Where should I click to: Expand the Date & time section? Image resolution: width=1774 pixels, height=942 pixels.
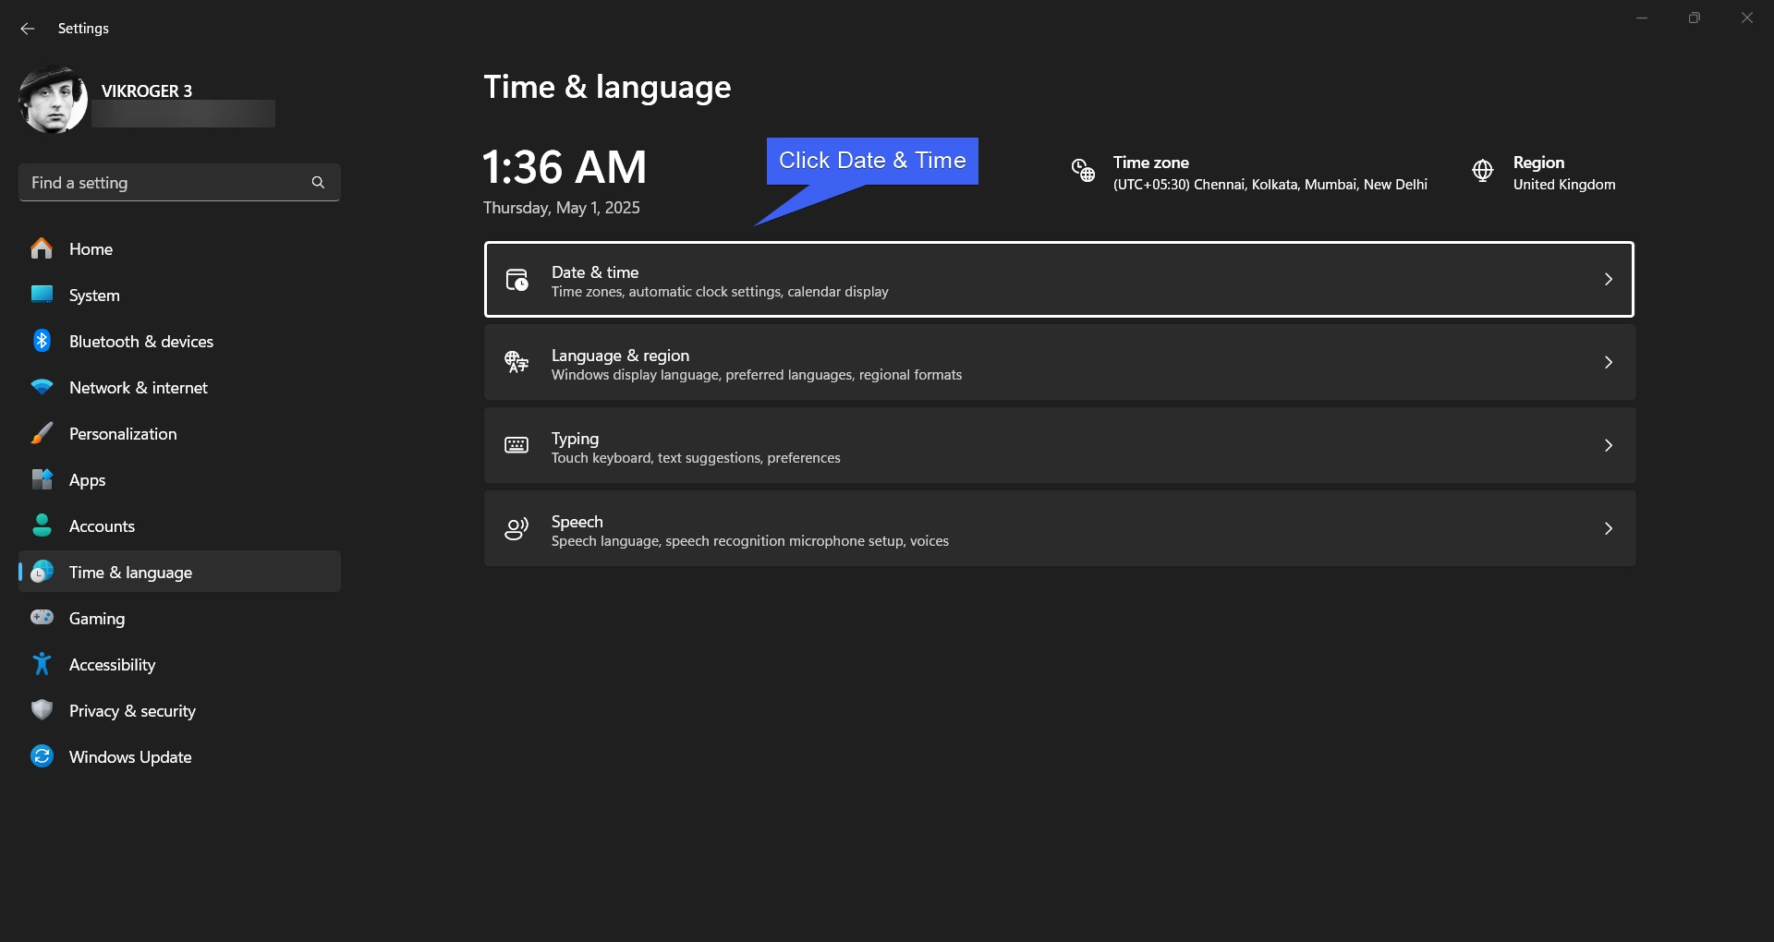click(x=1608, y=279)
